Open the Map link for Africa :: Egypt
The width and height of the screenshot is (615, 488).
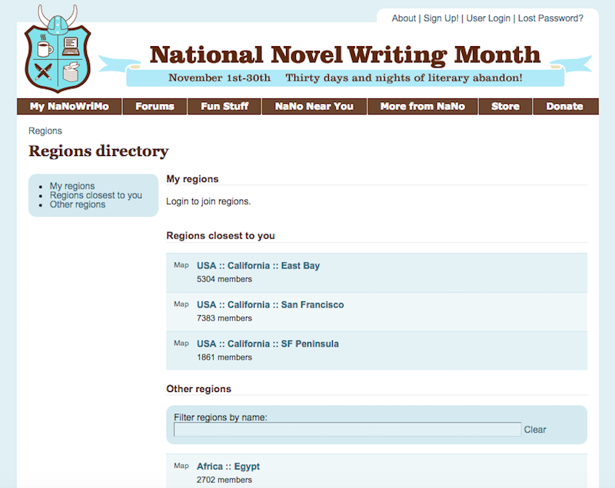[x=181, y=466]
